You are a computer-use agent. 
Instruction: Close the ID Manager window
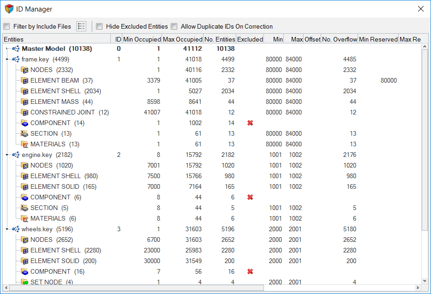click(420, 9)
